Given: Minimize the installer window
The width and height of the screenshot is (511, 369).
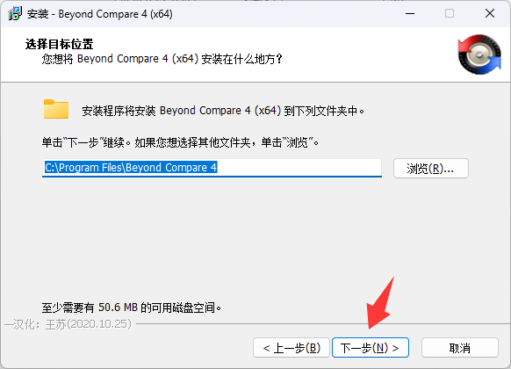Looking at the screenshot, I should [410, 14].
